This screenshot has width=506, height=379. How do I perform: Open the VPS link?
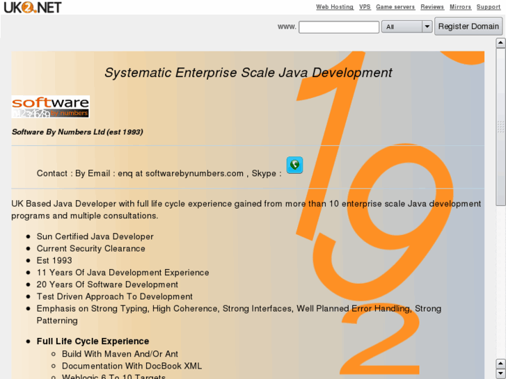(x=365, y=7)
